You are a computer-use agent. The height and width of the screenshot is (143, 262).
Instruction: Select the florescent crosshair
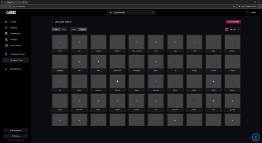point(117,63)
